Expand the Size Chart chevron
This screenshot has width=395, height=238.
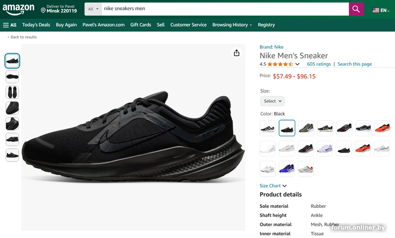tap(285, 186)
